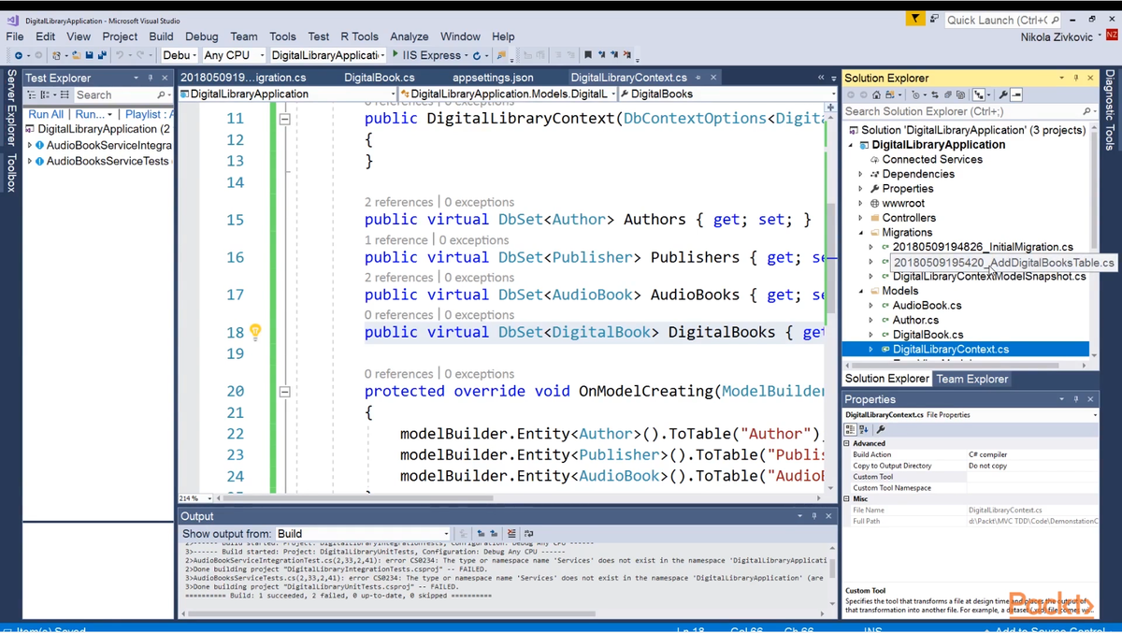Toggle auto-hide pin on Properties panel

[1075, 399]
